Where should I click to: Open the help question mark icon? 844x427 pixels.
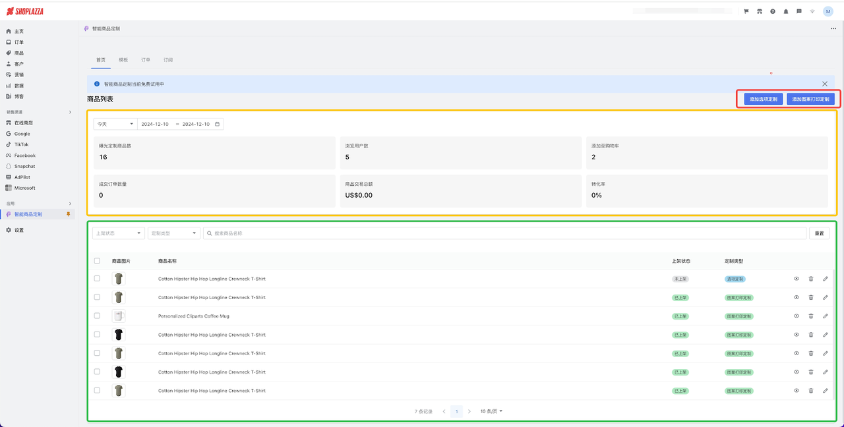[772, 11]
